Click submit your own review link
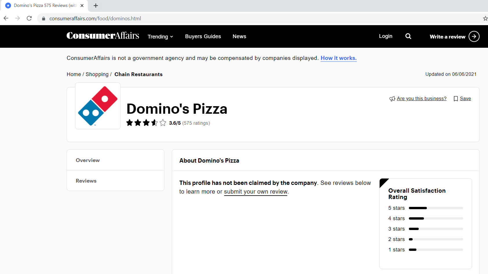 click(256, 192)
